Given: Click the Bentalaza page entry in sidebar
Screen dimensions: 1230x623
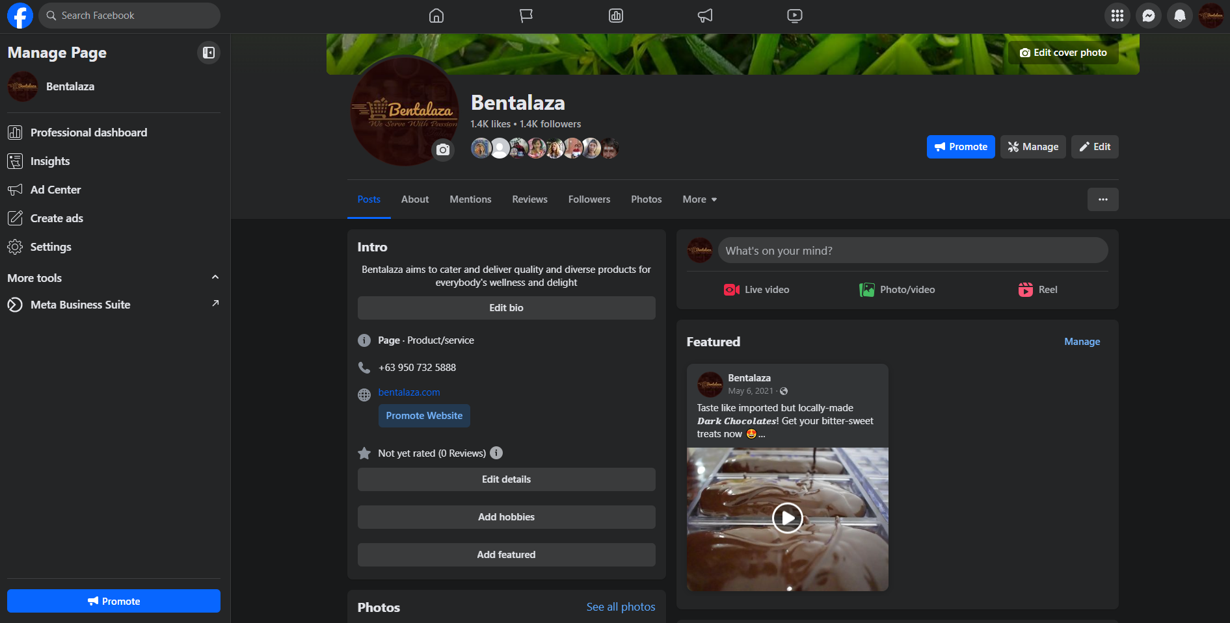Looking at the screenshot, I should [x=114, y=86].
